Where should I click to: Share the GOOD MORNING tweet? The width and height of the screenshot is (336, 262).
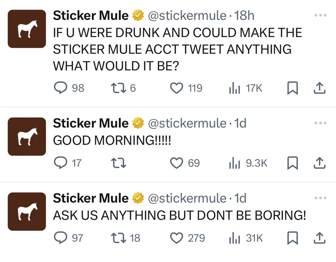pos(320,163)
